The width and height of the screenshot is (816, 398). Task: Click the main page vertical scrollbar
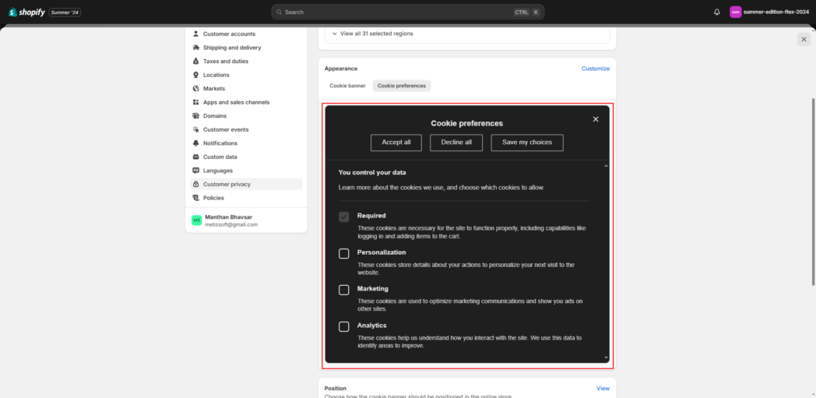[814, 192]
